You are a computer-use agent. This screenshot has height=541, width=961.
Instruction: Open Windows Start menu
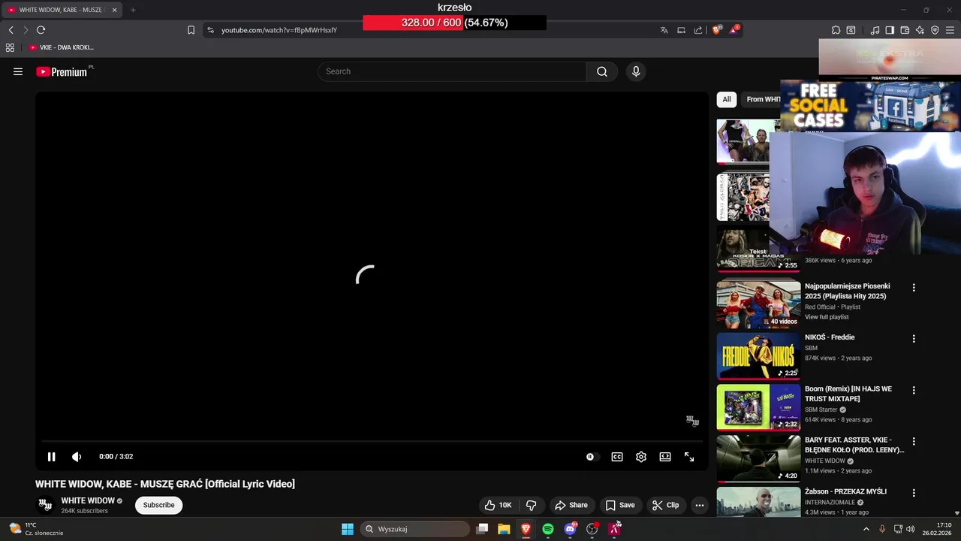pos(348,529)
